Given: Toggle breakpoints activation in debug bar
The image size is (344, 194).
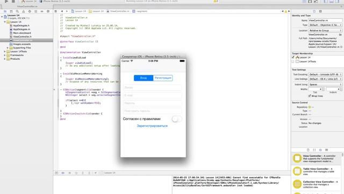Looking at the screenshot, I should point(63,173).
